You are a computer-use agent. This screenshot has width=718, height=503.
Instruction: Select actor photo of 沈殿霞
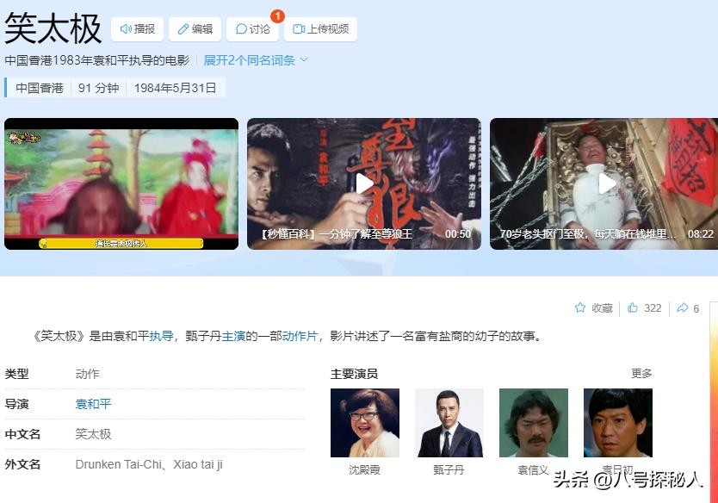coord(364,423)
